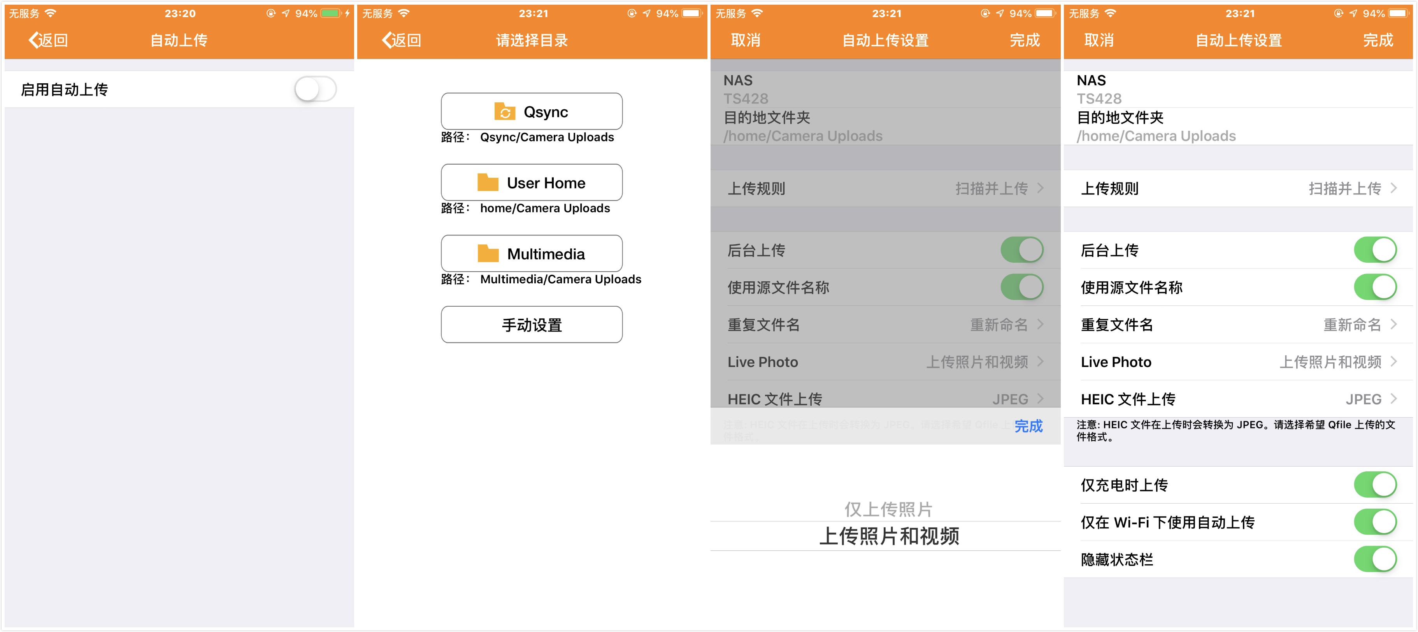Tap the 手动设置 button
The height and width of the screenshot is (632, 1418).
coord(531,325)
